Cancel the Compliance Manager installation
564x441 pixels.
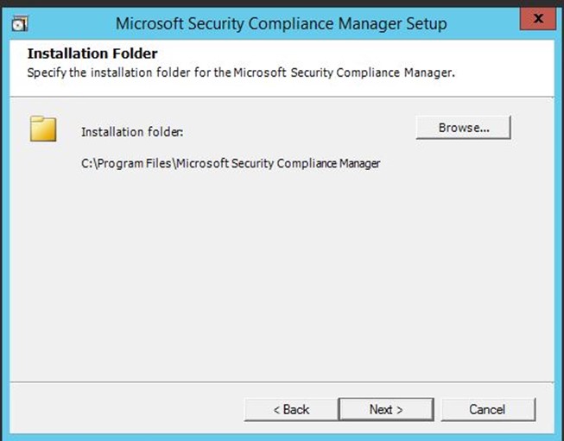[x=488, y=409]
